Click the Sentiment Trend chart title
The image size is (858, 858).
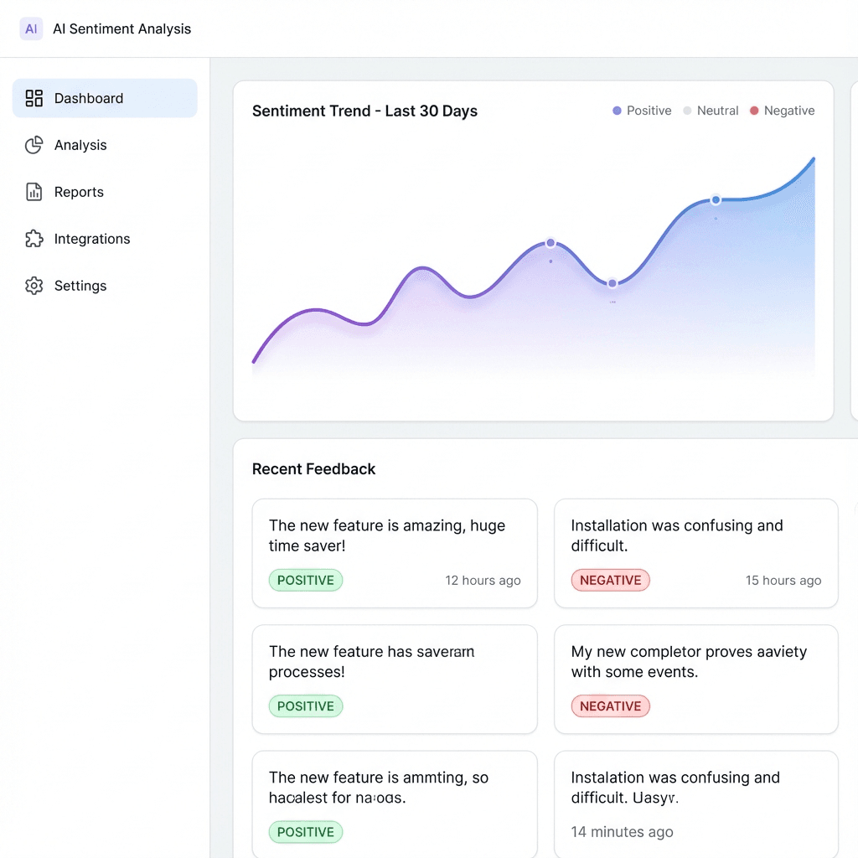pyautogui.click(x=364, y=111)
